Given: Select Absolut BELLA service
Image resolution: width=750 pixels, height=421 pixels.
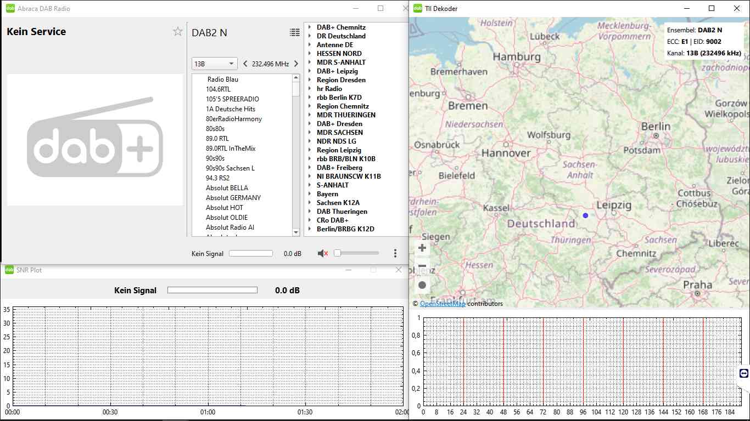Looking at the screenshot, I should coord(227,188).
